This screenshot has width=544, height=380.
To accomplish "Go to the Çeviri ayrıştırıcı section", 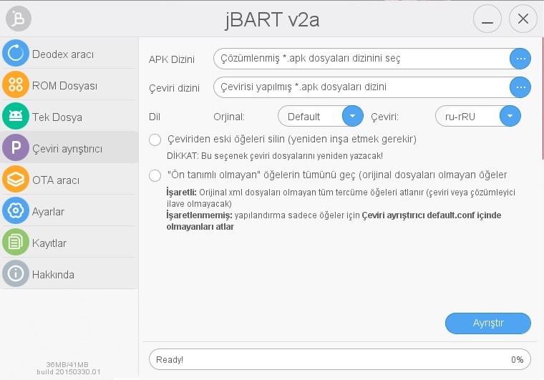I will coord(67,149).
